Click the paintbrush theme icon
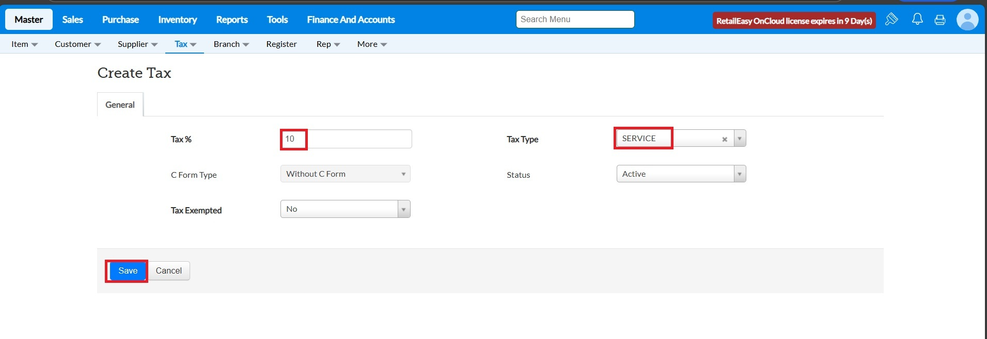This screenshot has height=339, width=987. click(x=891, y=20)
